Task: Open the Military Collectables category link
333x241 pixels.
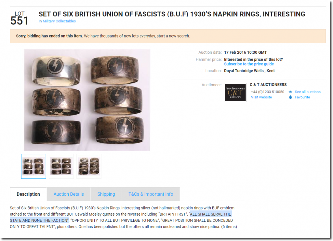Action: tap(59, 21)
